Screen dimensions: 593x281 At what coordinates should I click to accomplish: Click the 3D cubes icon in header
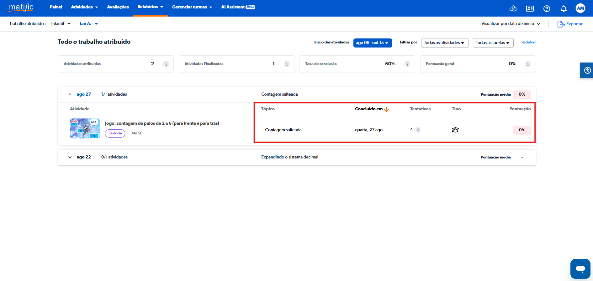click(513, 8)
